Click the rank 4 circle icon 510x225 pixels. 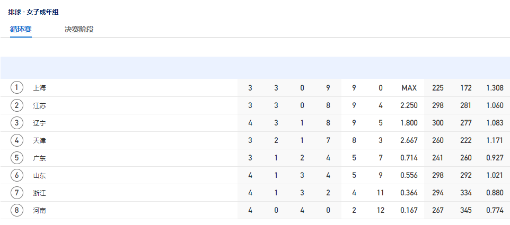(17, 140)
